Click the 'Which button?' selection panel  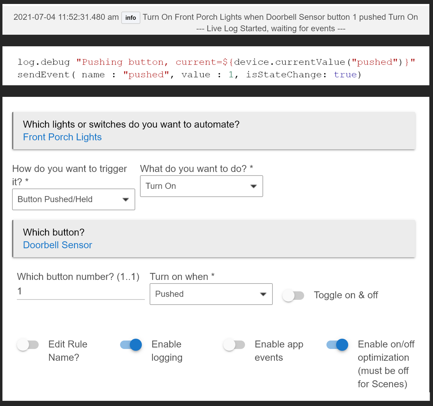point(214,239)
